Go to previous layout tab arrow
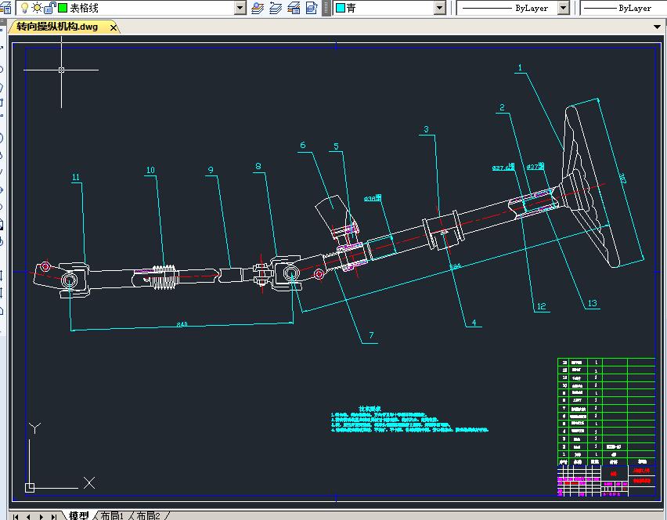 point(28,517)
